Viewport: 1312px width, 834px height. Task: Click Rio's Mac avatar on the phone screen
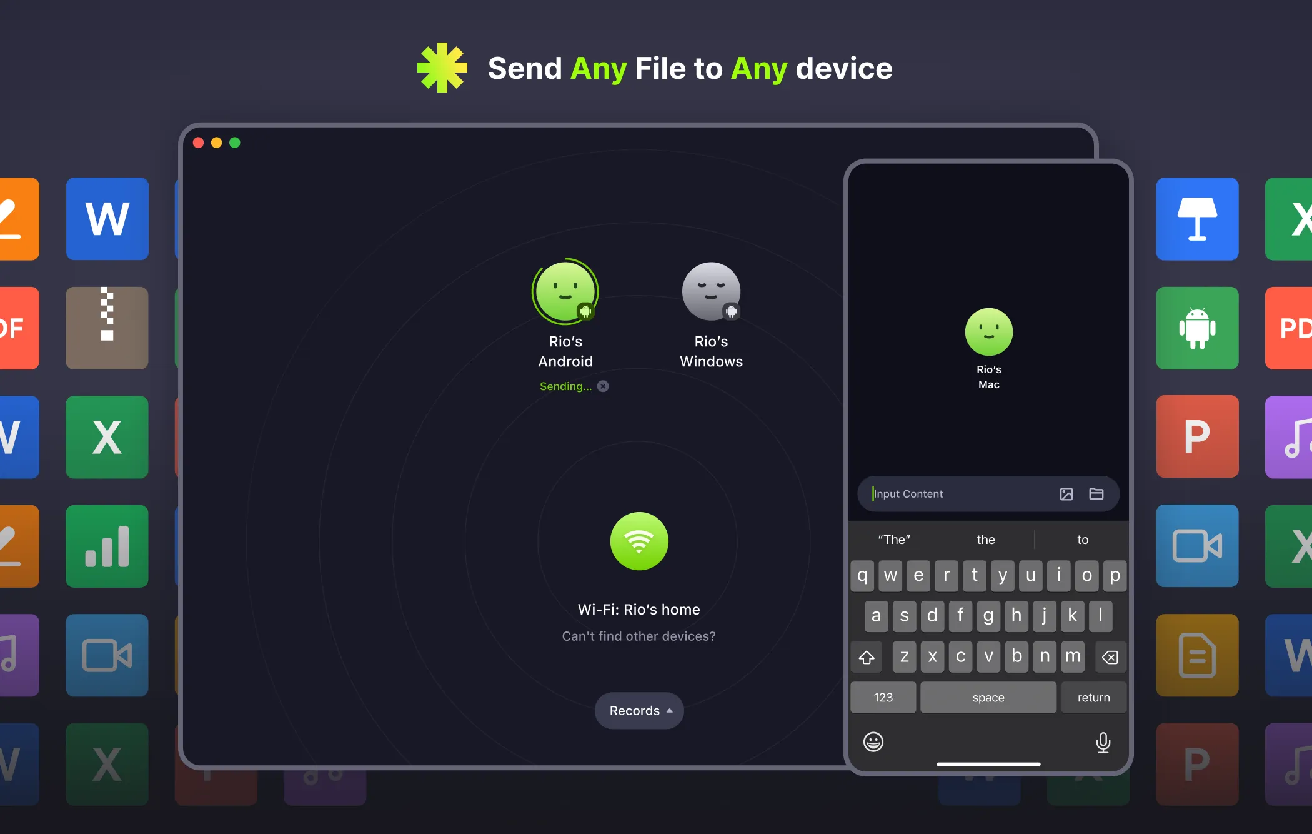pos(988,331)
